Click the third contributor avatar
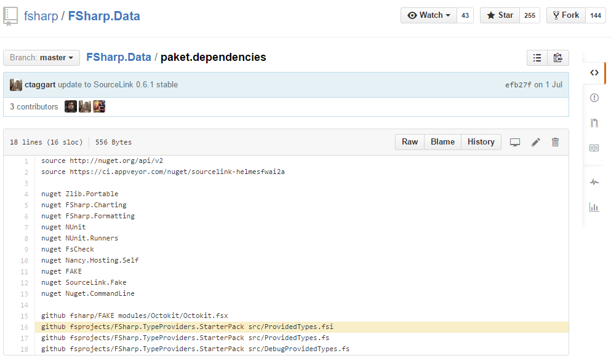 99,106
